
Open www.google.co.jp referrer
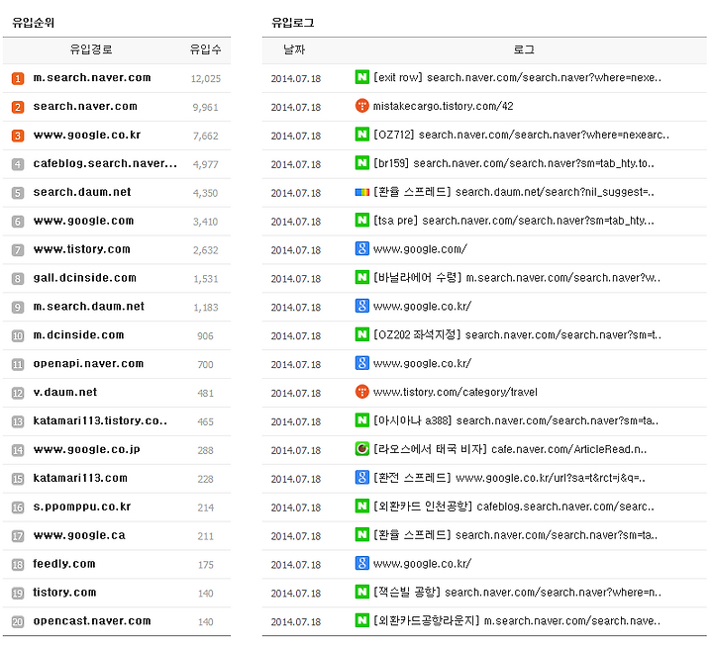coord(86,450)
